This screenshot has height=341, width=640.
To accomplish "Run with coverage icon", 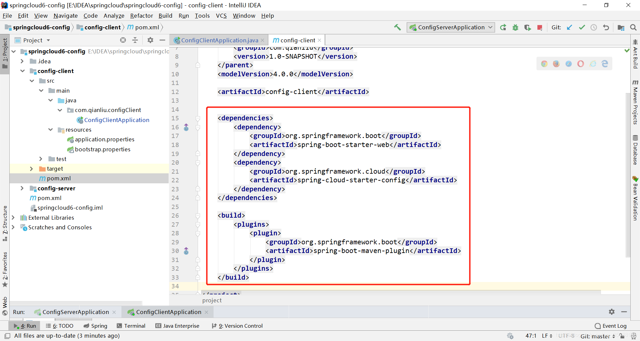I will pos(527,27).
